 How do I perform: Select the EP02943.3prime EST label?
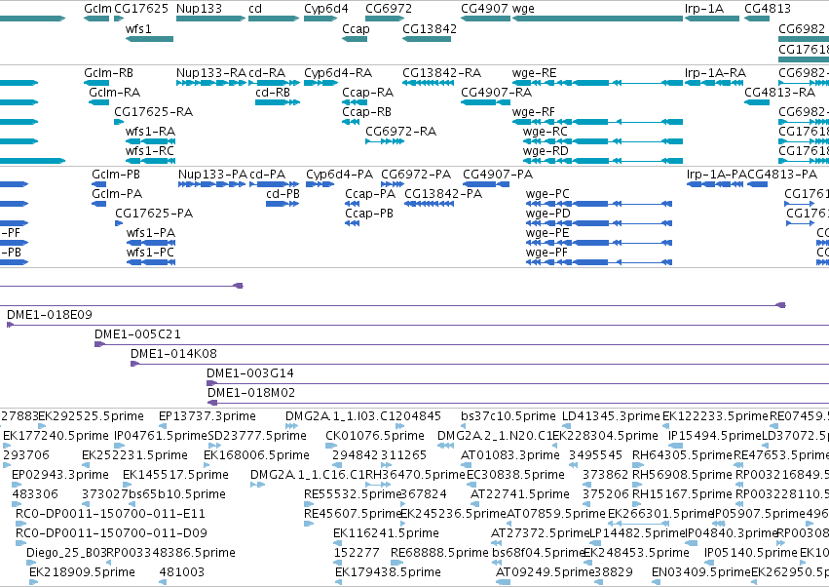point(60,475)
